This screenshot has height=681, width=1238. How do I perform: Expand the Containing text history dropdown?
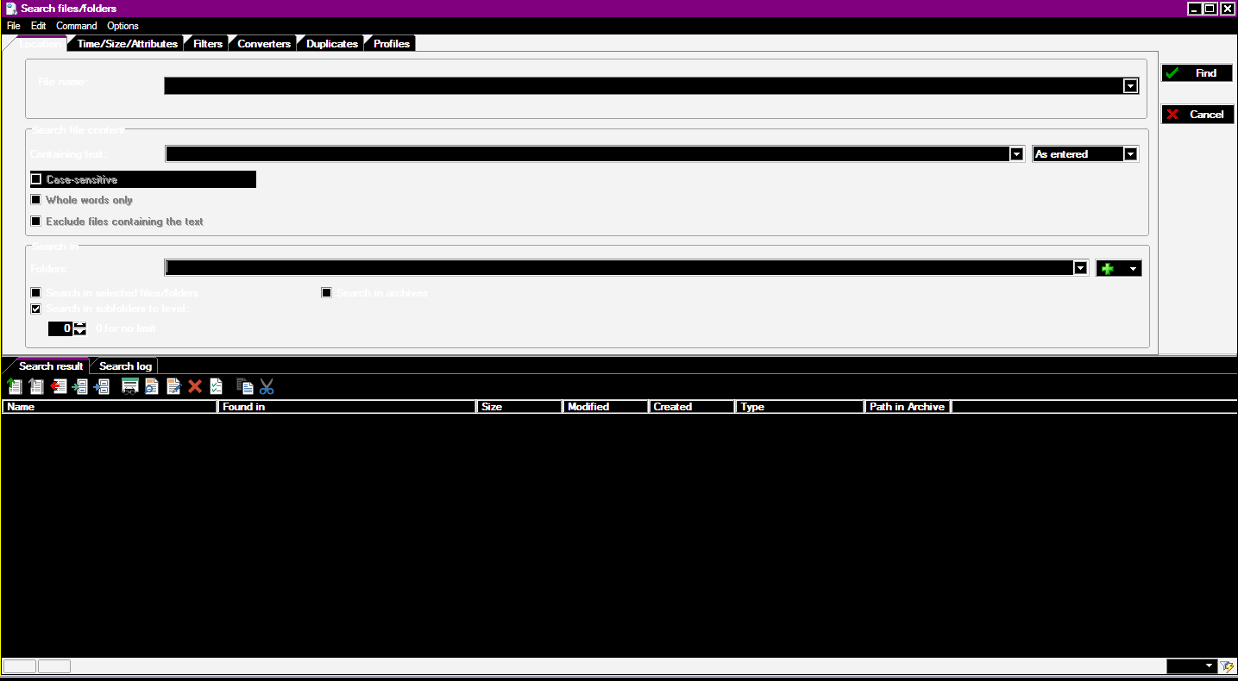pyautogui.click(x=1016, y=154)
